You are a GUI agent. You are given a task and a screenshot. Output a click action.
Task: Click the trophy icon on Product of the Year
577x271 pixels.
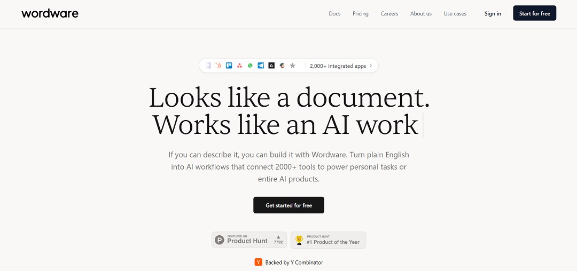click(299, 240)
